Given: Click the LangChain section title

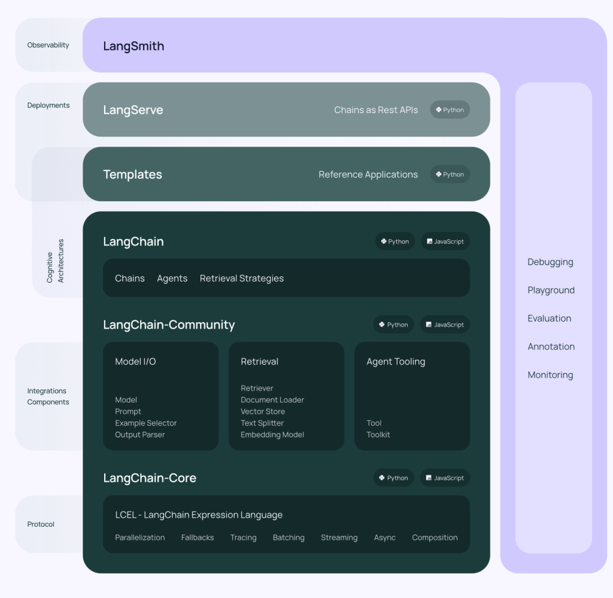Looking at the screenshot, I should 133,242.
